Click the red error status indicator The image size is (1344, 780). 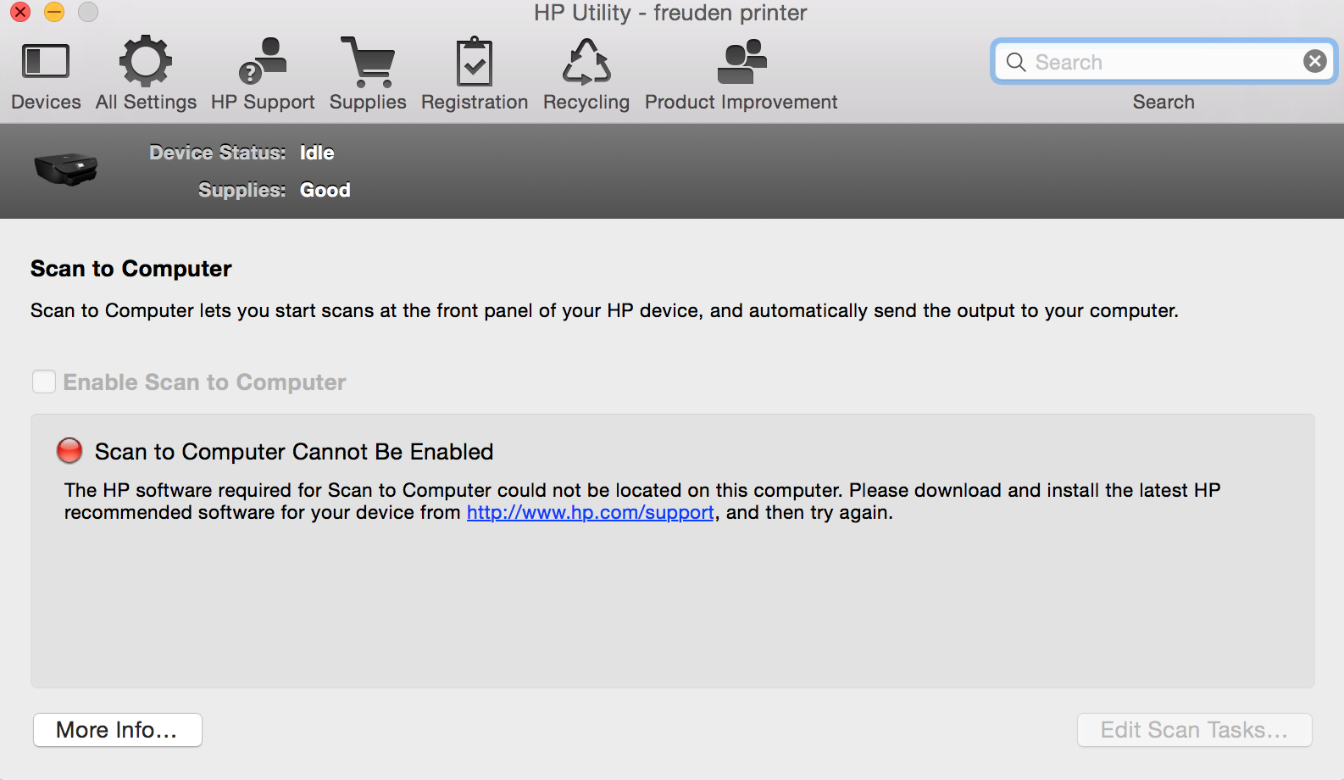click(x=69, y=451)
